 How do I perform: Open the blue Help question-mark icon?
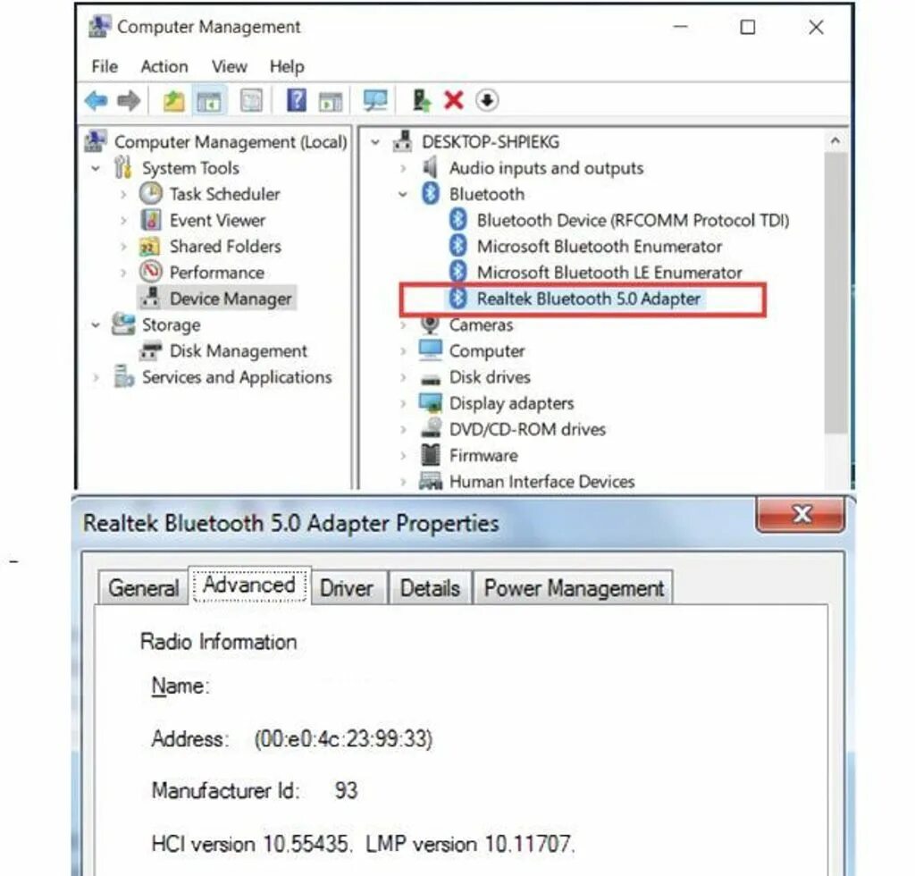click(296, 100)
